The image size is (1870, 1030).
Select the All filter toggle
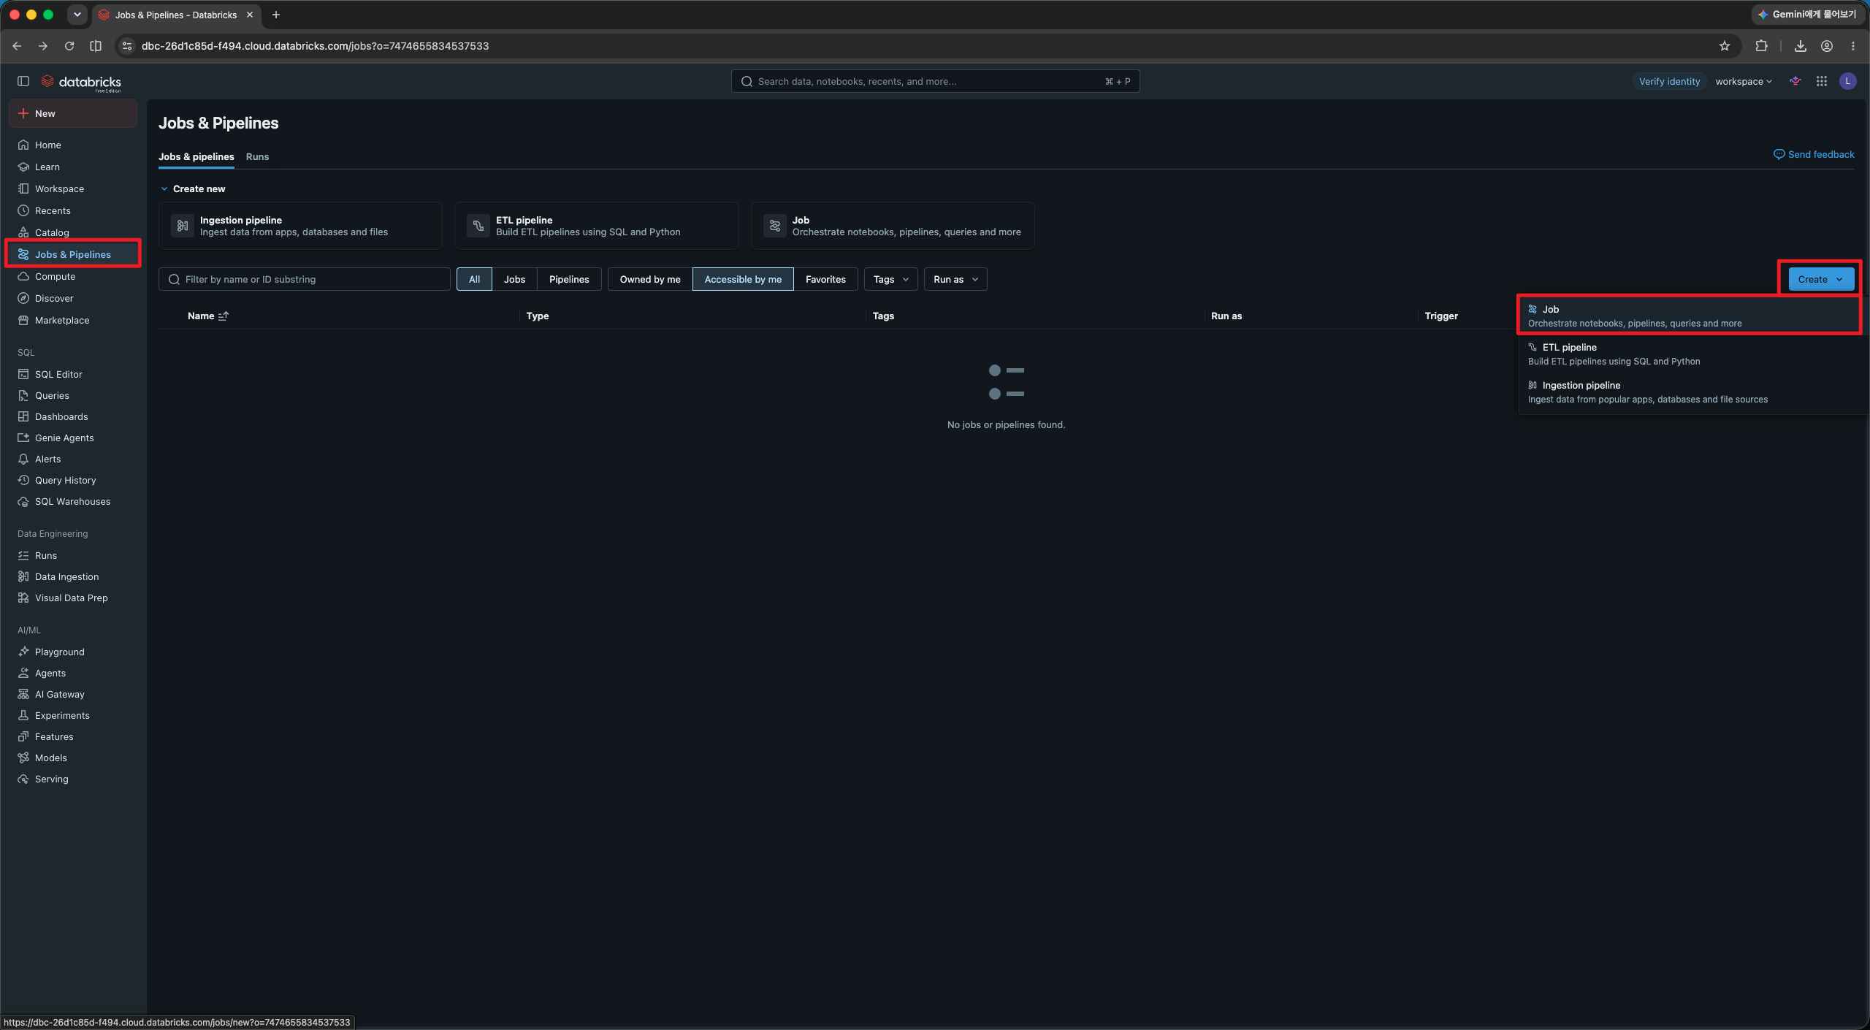coord(474,279)
